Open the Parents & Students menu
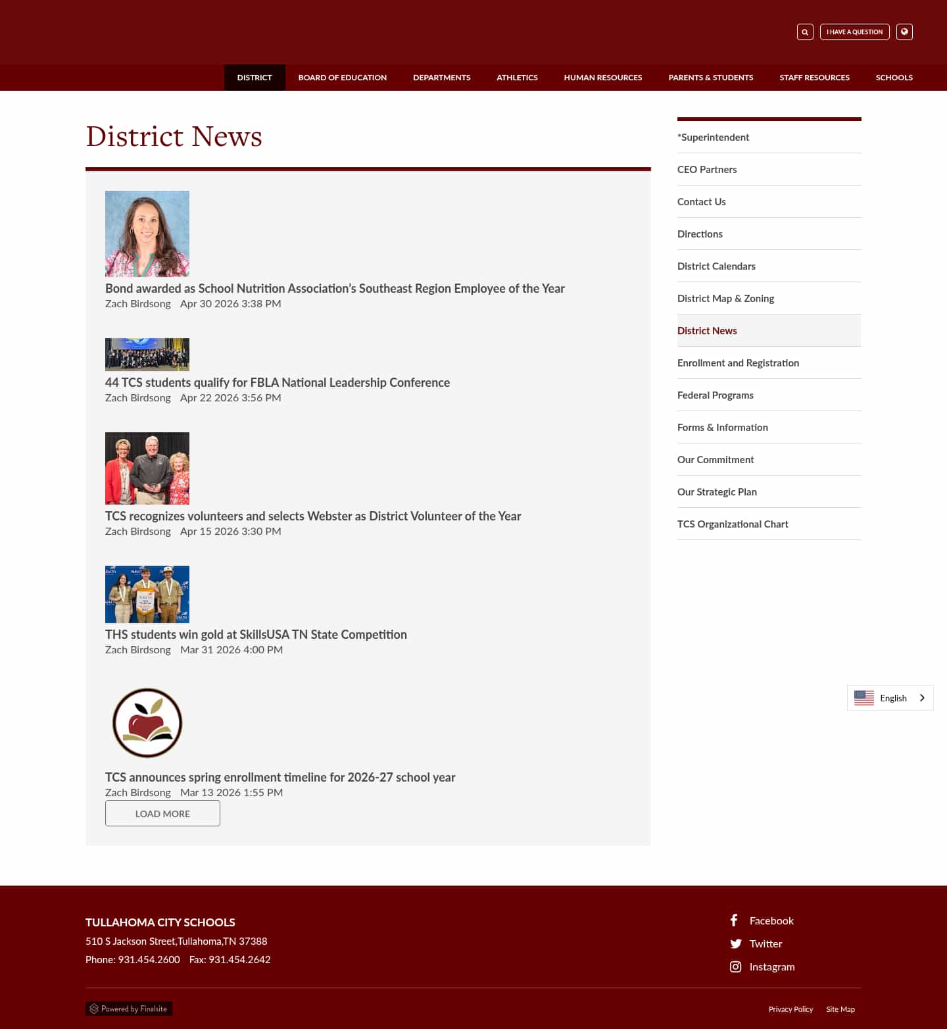947x1029 pixels. click(x=711, y=78)
